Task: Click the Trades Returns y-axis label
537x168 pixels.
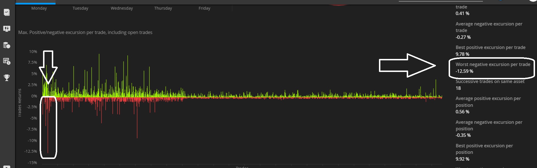Action: pyautogui.click(x=20, y=103)
